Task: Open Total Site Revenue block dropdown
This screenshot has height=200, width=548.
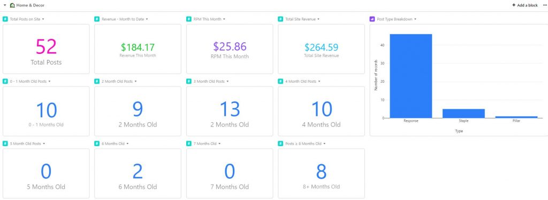Action: pos(318,19)
